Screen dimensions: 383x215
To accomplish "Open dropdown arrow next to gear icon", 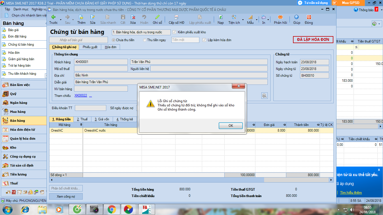I will [x=379, y=24].
